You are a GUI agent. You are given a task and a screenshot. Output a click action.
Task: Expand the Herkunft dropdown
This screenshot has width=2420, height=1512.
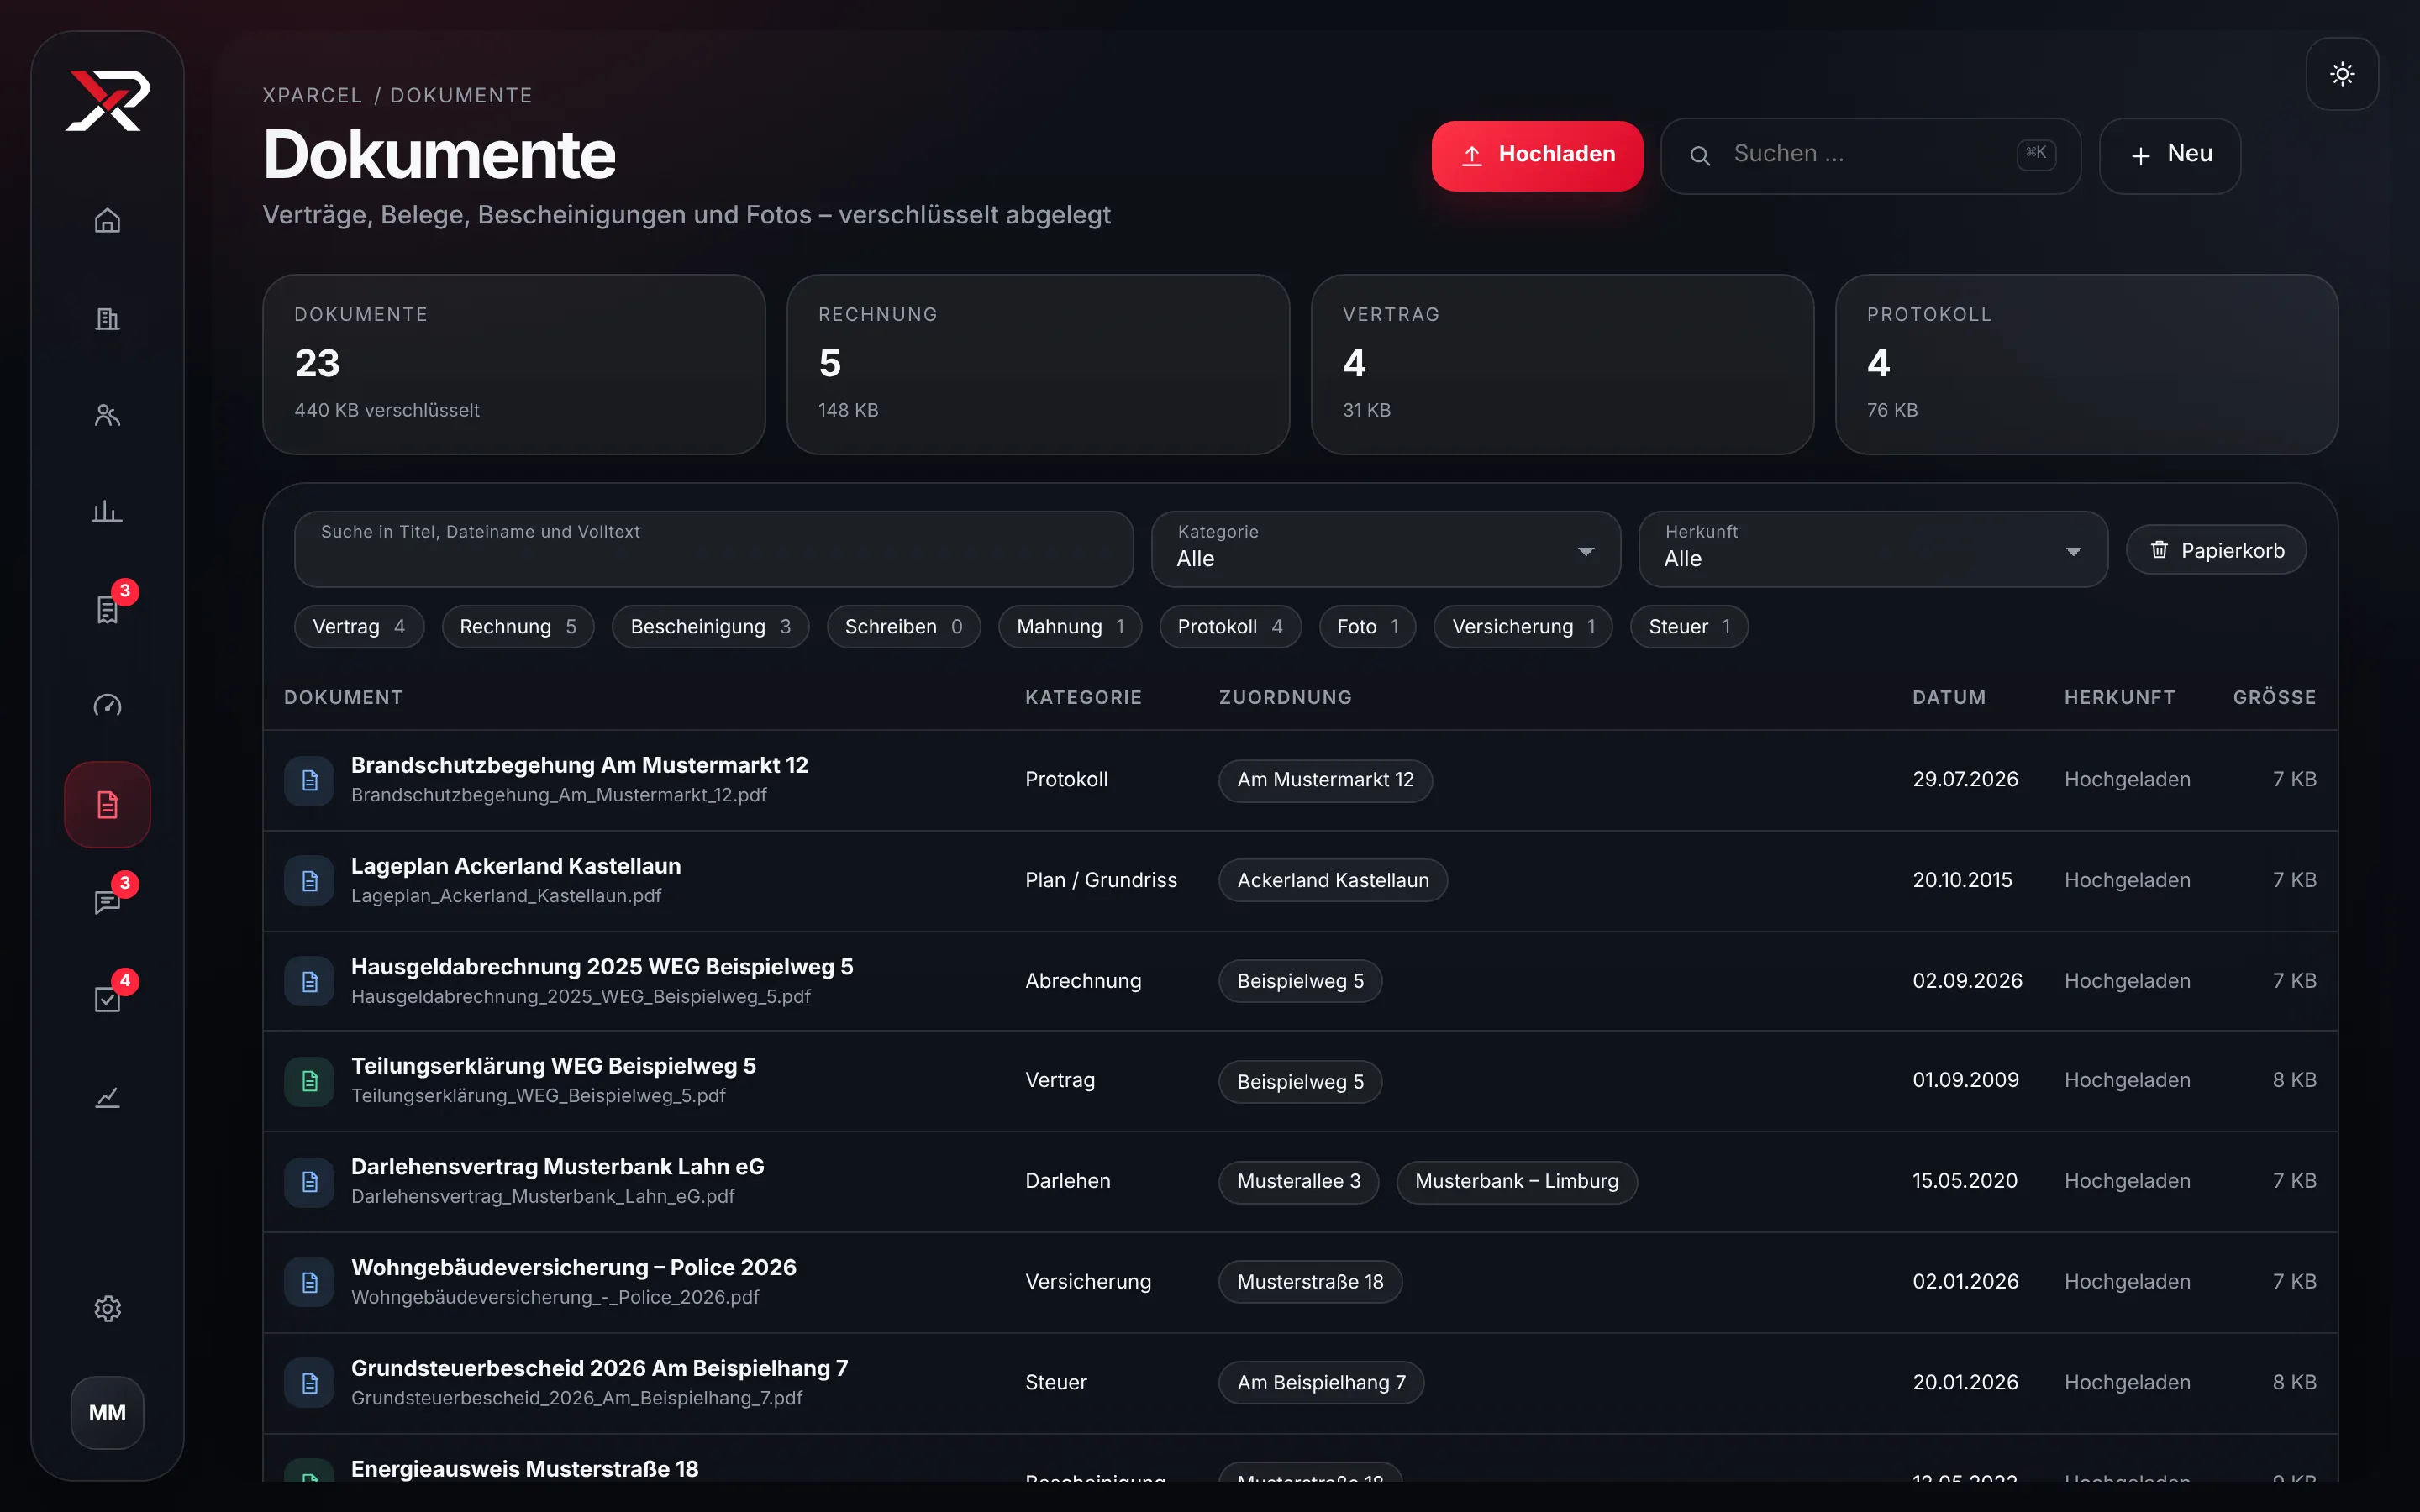point(1873,549)
